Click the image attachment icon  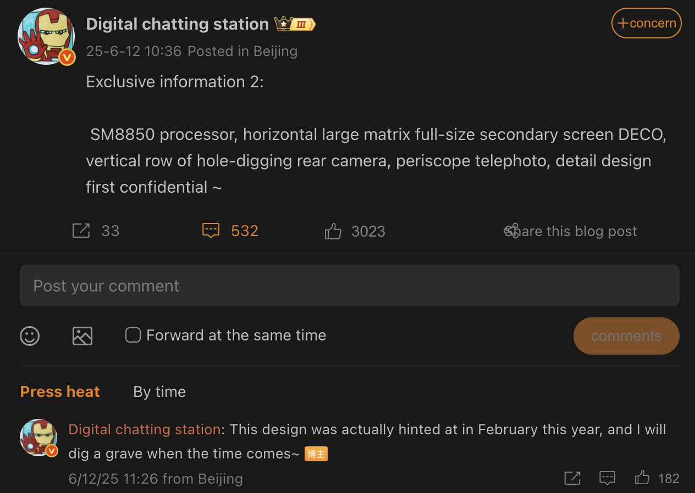pyautogui.click(x=82, y=335)
